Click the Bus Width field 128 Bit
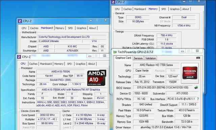This screenshot has height=130, width=216. (x=187, y=116)
